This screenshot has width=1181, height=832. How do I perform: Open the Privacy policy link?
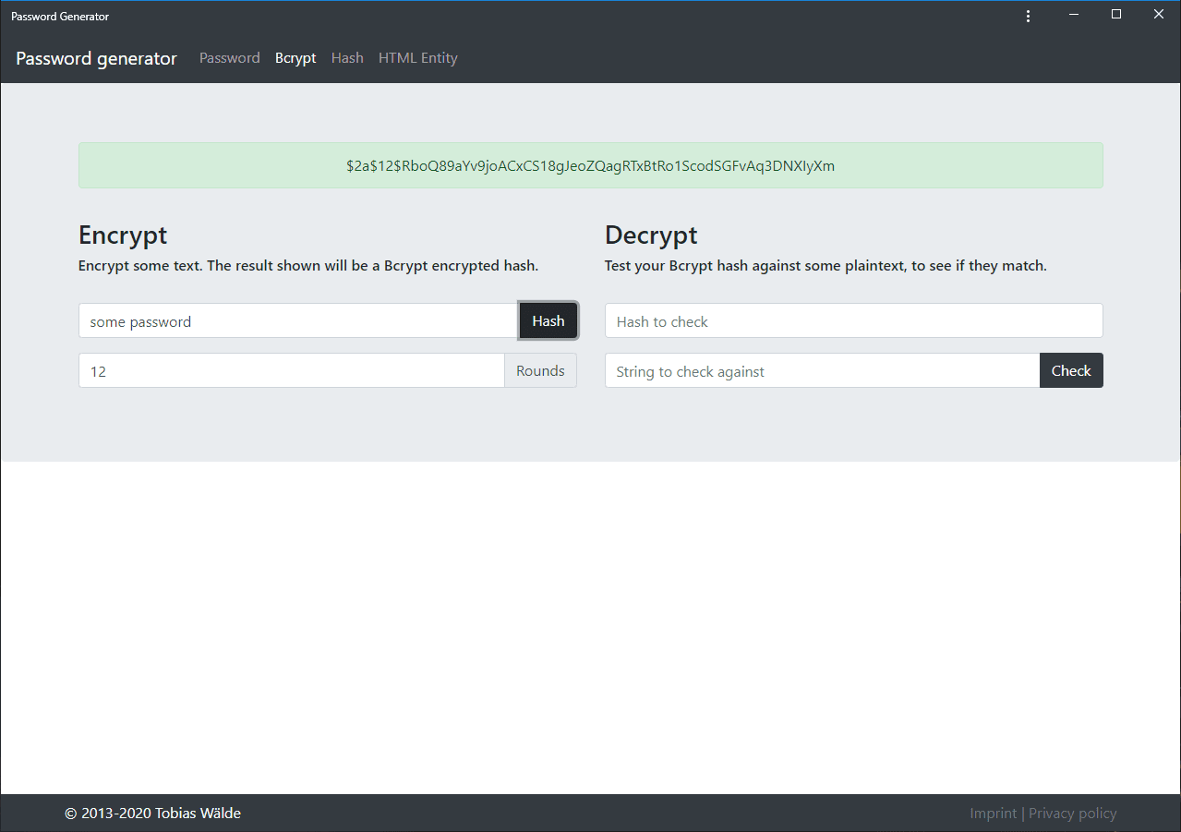coord(1073,814)
